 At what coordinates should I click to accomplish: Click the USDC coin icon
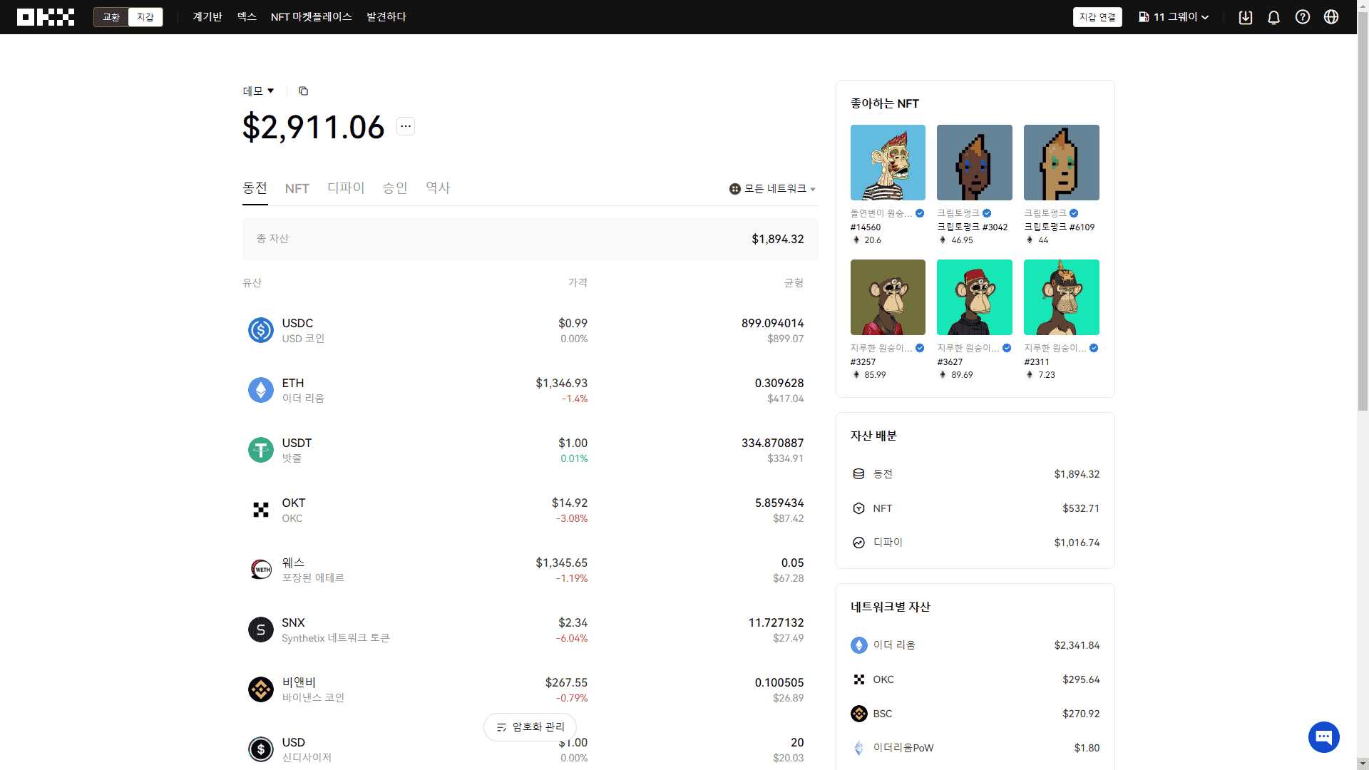point(261,330)
